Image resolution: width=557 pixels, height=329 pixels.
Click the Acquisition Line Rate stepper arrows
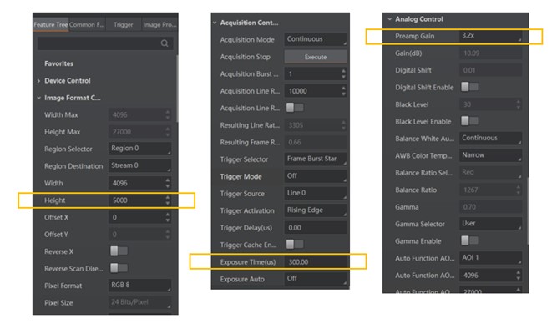coord(343,91)
